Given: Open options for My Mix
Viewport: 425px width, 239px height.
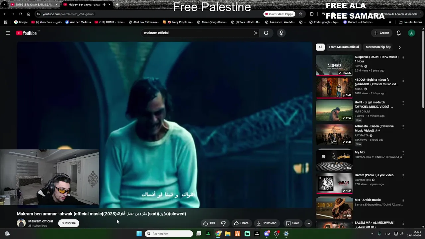Looking at the screenshot, I should click(x=403, y=153).
